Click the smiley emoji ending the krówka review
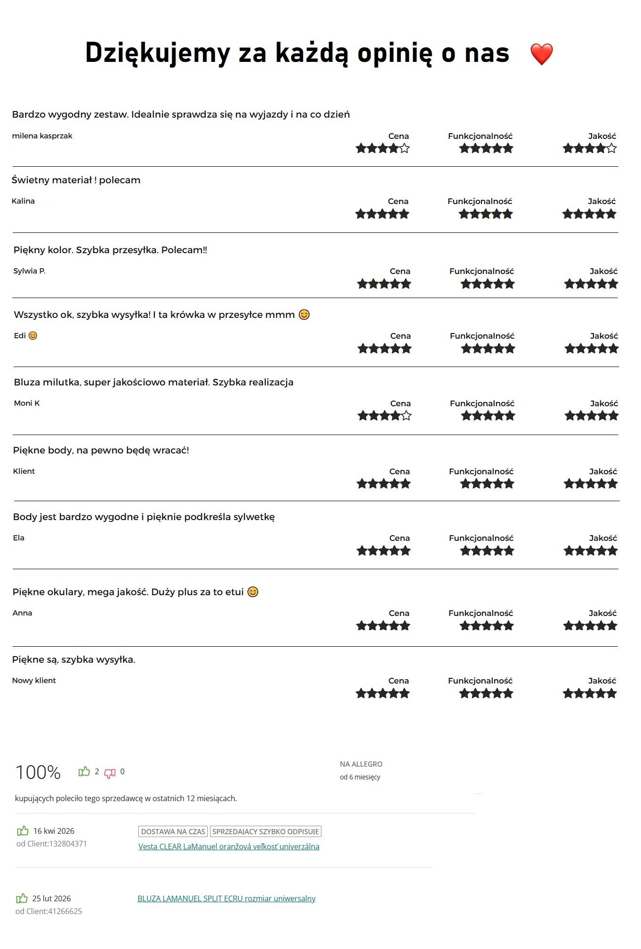This screenshot has width=641, height=949. pos(304,315)
